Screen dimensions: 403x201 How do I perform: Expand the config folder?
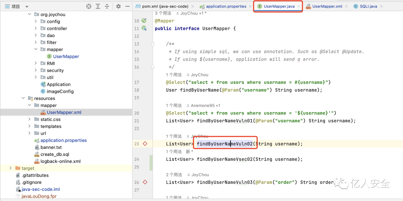pos(36,22)
